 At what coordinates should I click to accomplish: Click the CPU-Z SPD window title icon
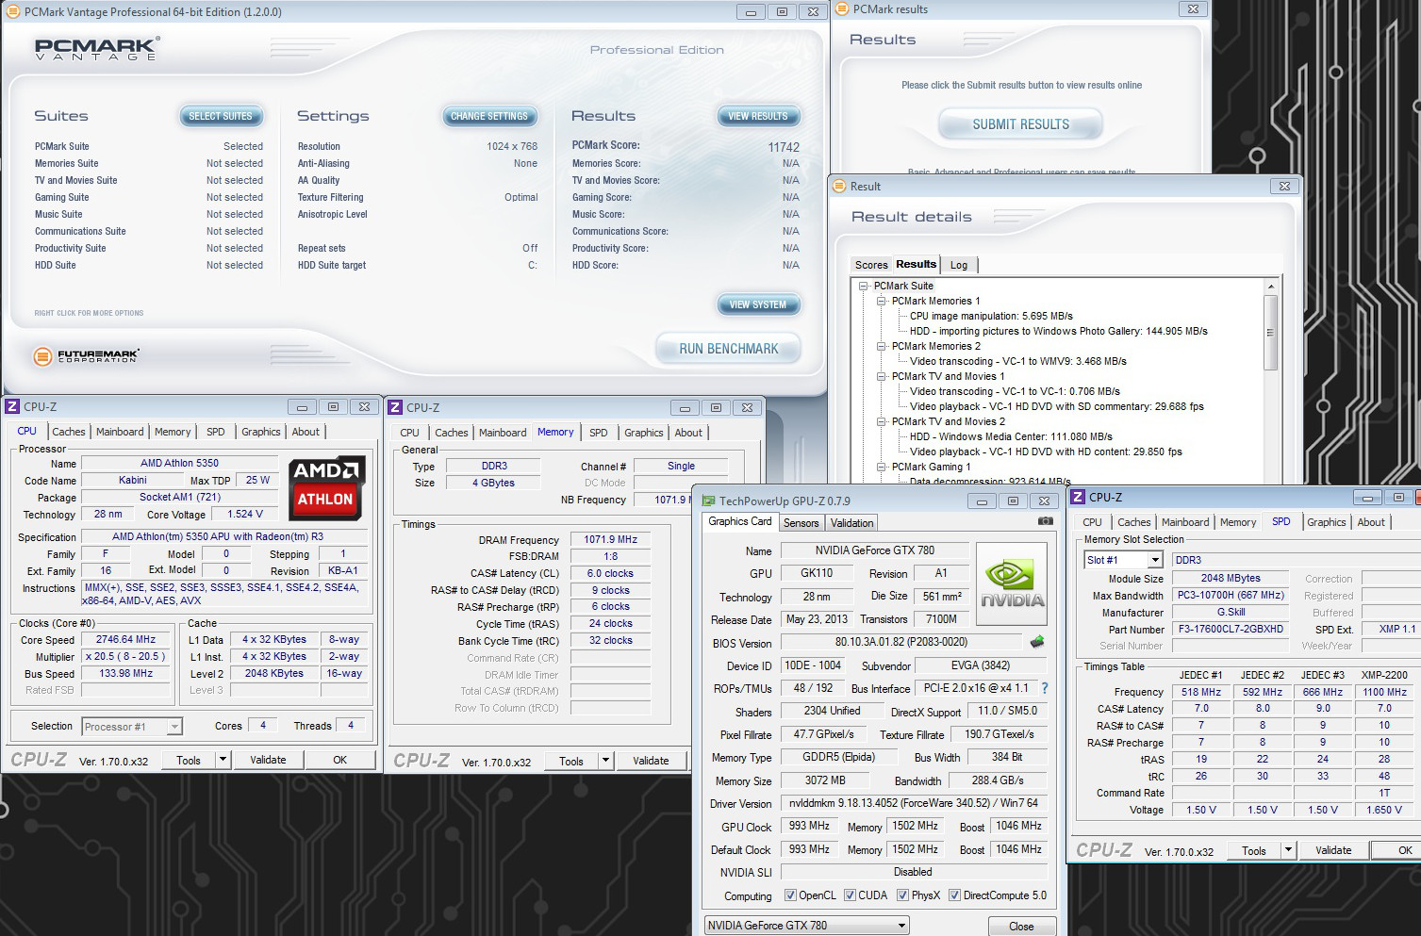pos(1078,497)
